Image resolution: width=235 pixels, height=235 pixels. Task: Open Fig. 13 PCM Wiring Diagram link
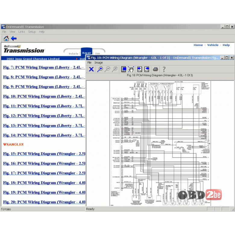(44, 126)
